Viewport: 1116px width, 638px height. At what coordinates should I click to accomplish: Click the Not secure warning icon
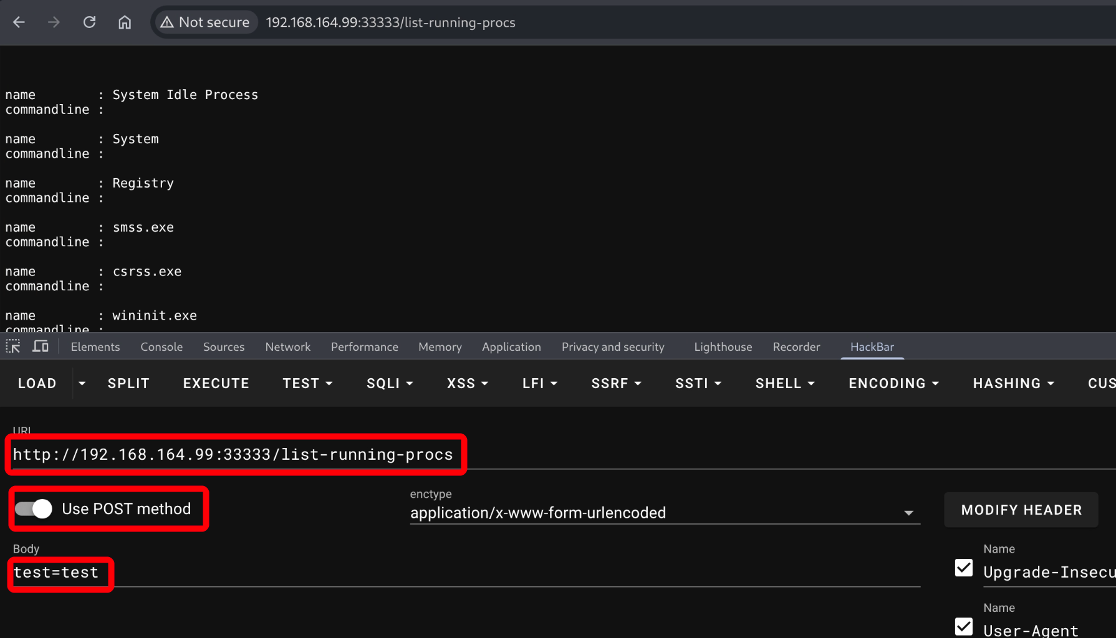167,22
